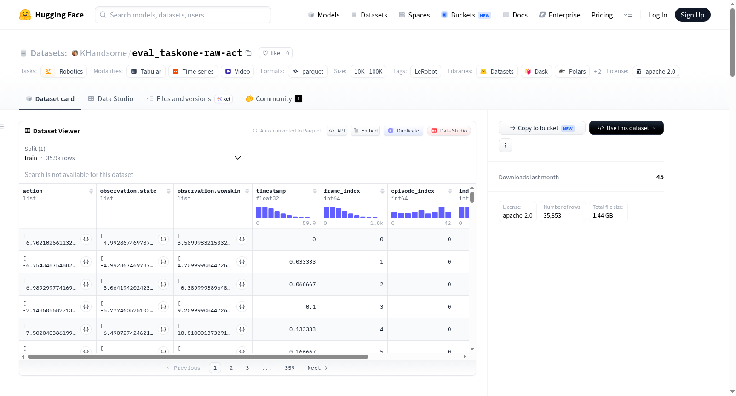Switch to the Data Studio tab
Screen dimensions: 736x396
(x=110, y=98)
